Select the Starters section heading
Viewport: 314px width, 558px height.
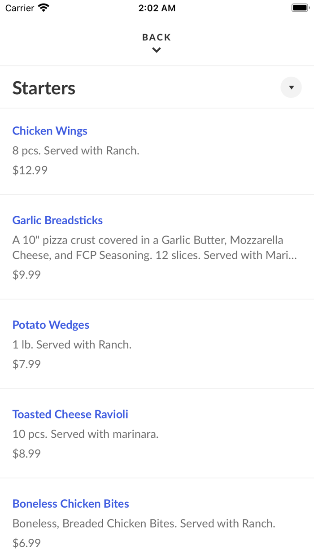[x=44, y=88]
